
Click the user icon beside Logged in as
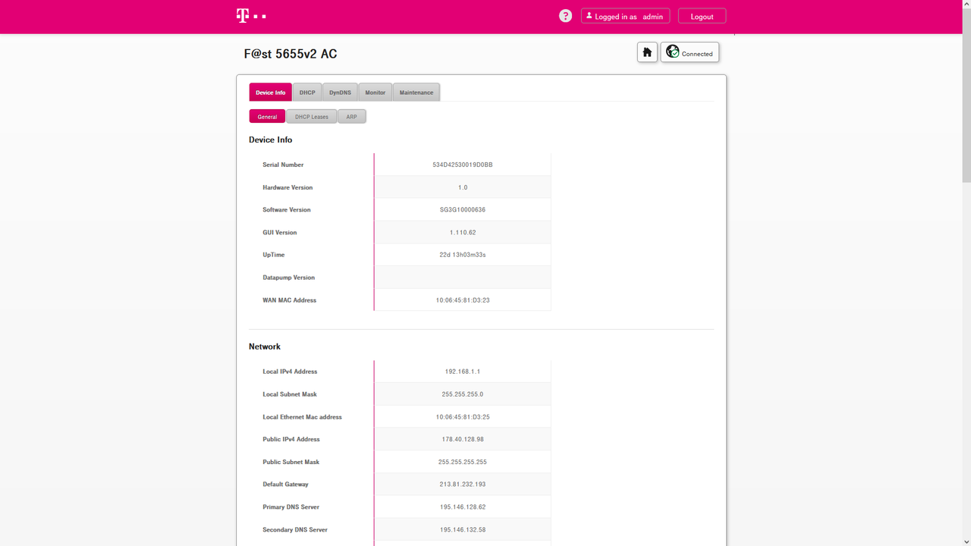pyautogui.click(x=589, y=16)
